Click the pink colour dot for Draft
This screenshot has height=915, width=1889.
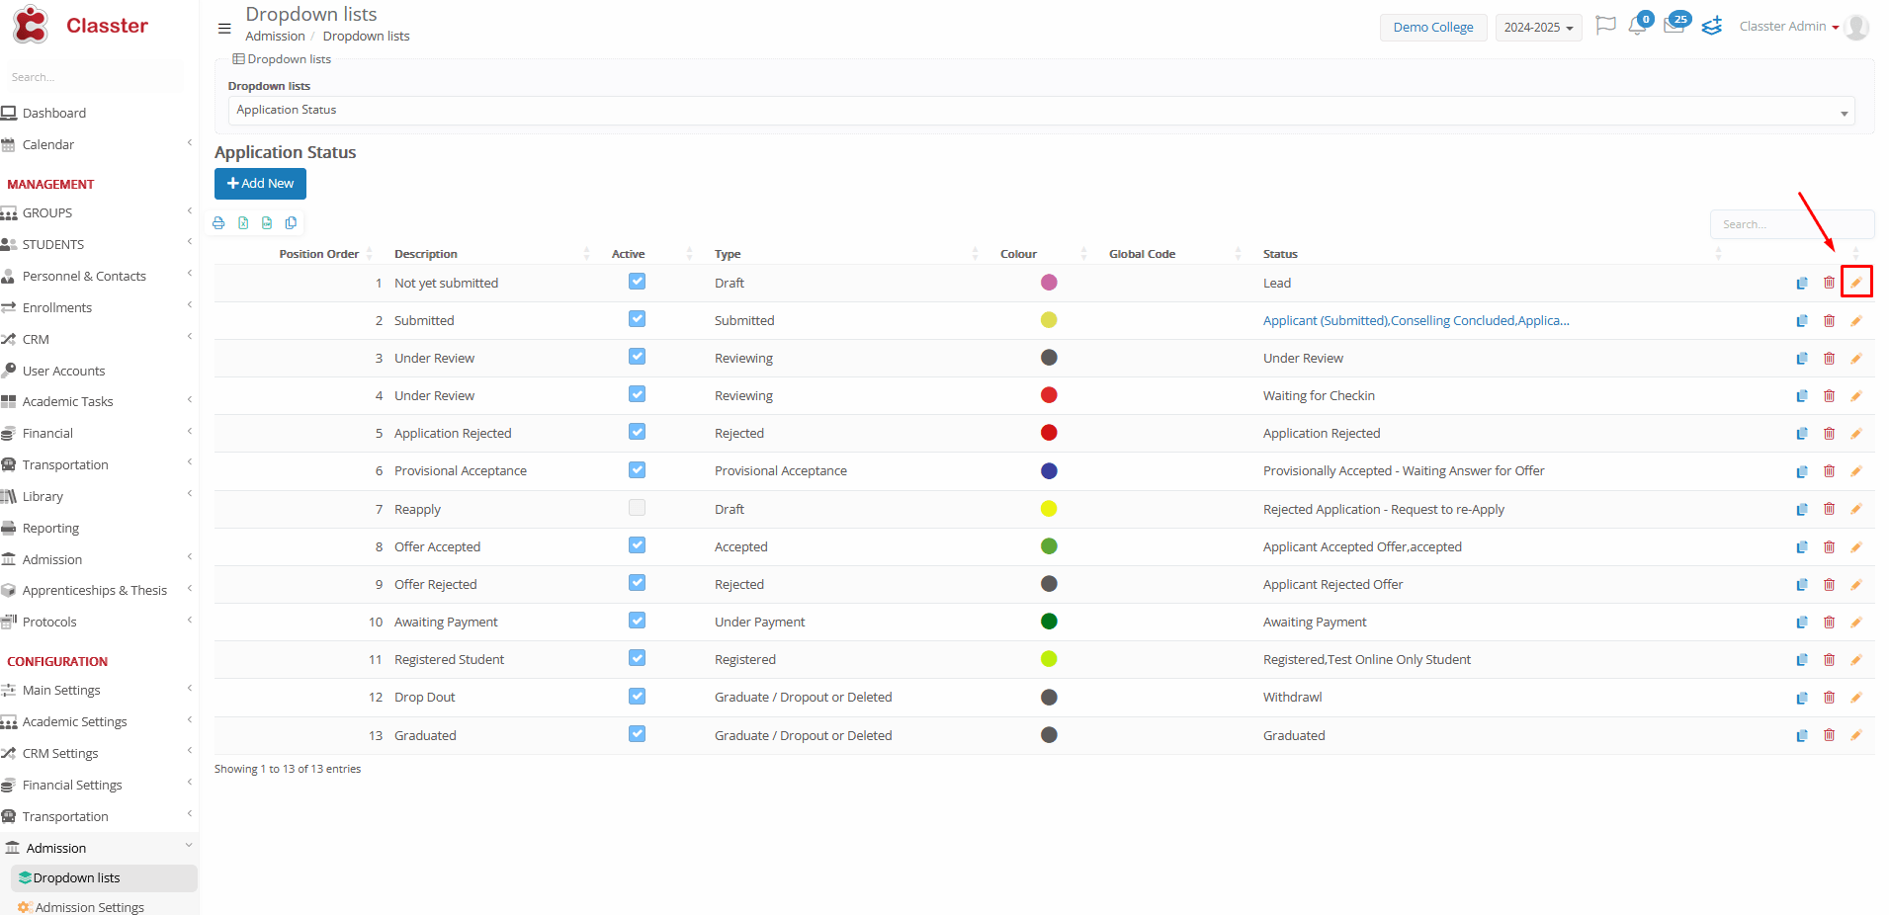tap(1049, 283)
